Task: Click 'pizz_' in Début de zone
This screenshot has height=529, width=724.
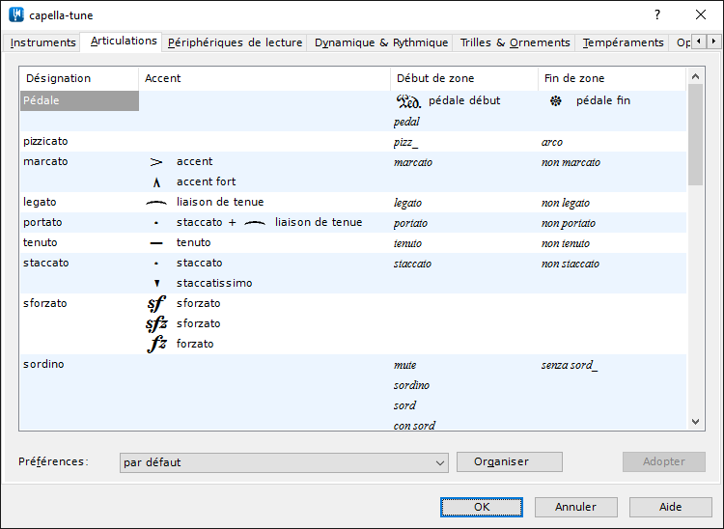Action: tap(405, 142)
